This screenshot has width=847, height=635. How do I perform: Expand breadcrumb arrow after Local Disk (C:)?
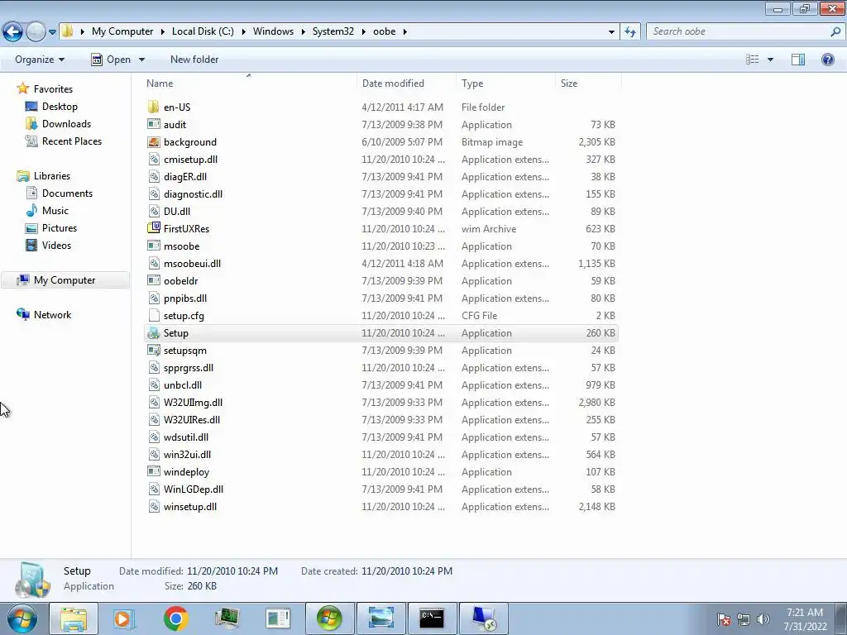pos(243,32)
